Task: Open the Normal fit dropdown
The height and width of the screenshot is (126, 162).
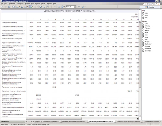Action: (x=75, y=7)
